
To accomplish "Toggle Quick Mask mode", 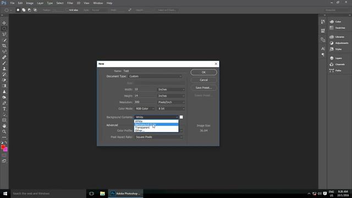I will tap(4, 155).
